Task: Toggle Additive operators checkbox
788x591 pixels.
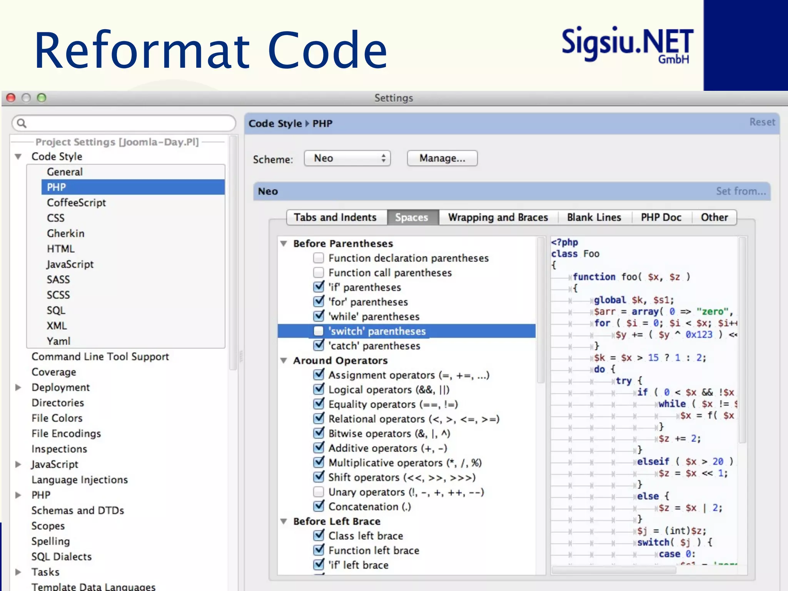Action: [319, 448]
